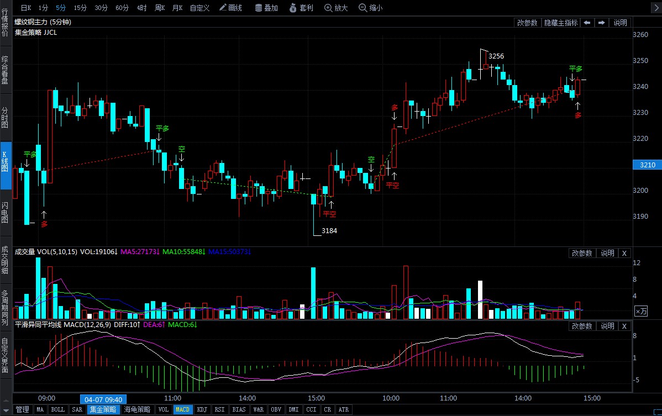Select the 集金策略 indicator tab
Image resolution: width=662 pixels, height=416 pixels.
pyautogui.click(x=103, y=410)
